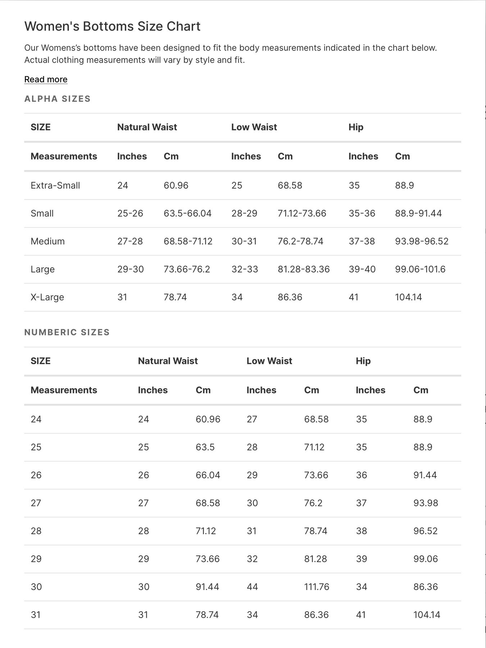Image resolution: width=486 pixels, height=648 pixels.
Task: Click the Medium size row label
Action: 47,241
